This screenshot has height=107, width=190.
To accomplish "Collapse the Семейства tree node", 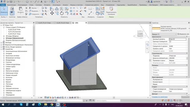I will point(1,49).
